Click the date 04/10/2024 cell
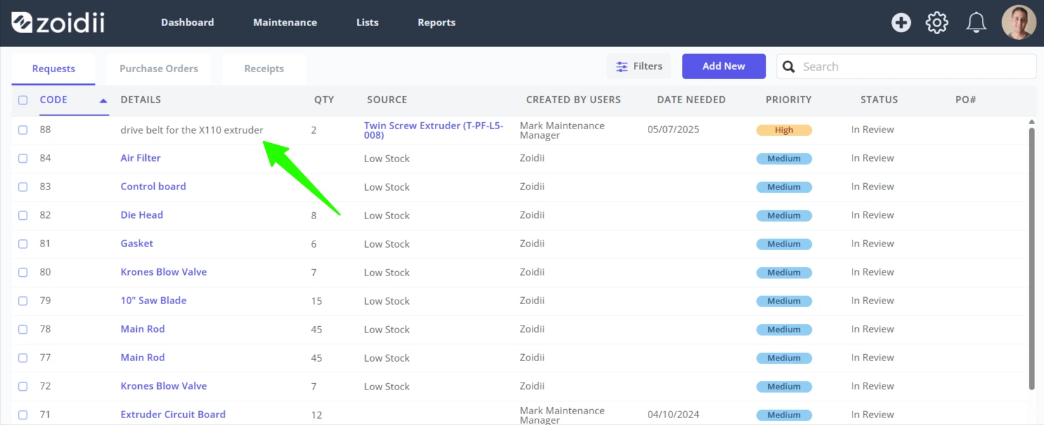Image resolution: width=1044 pixels, height=425 pixels. click(x=673, y=415)
